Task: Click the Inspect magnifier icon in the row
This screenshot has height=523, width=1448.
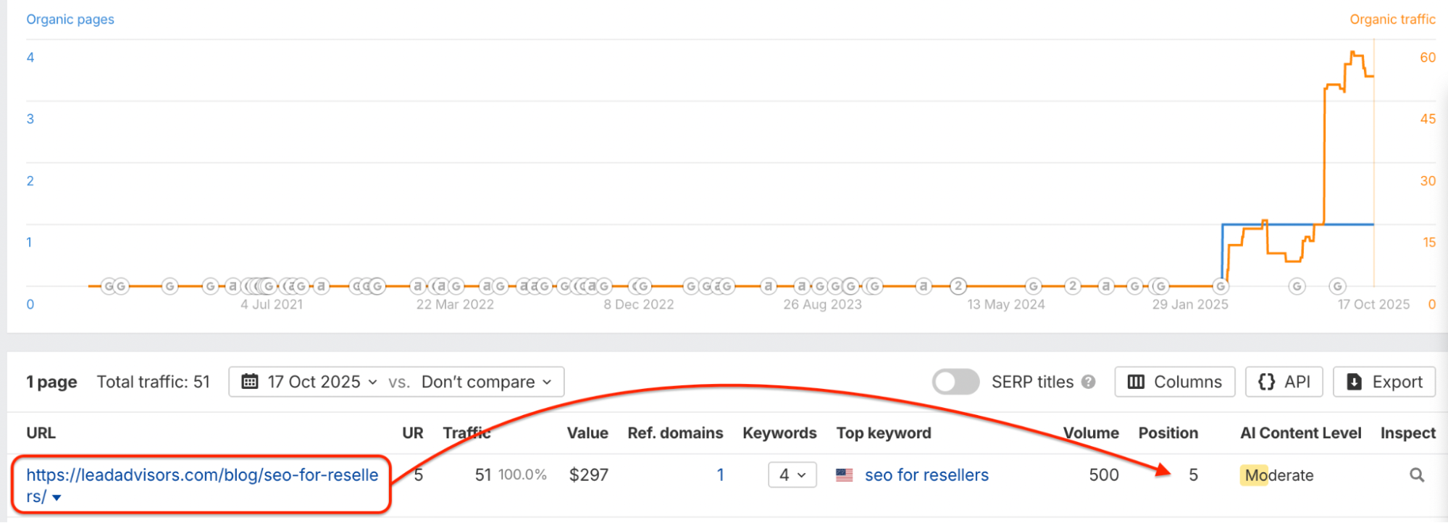Action: (1416, 475)
